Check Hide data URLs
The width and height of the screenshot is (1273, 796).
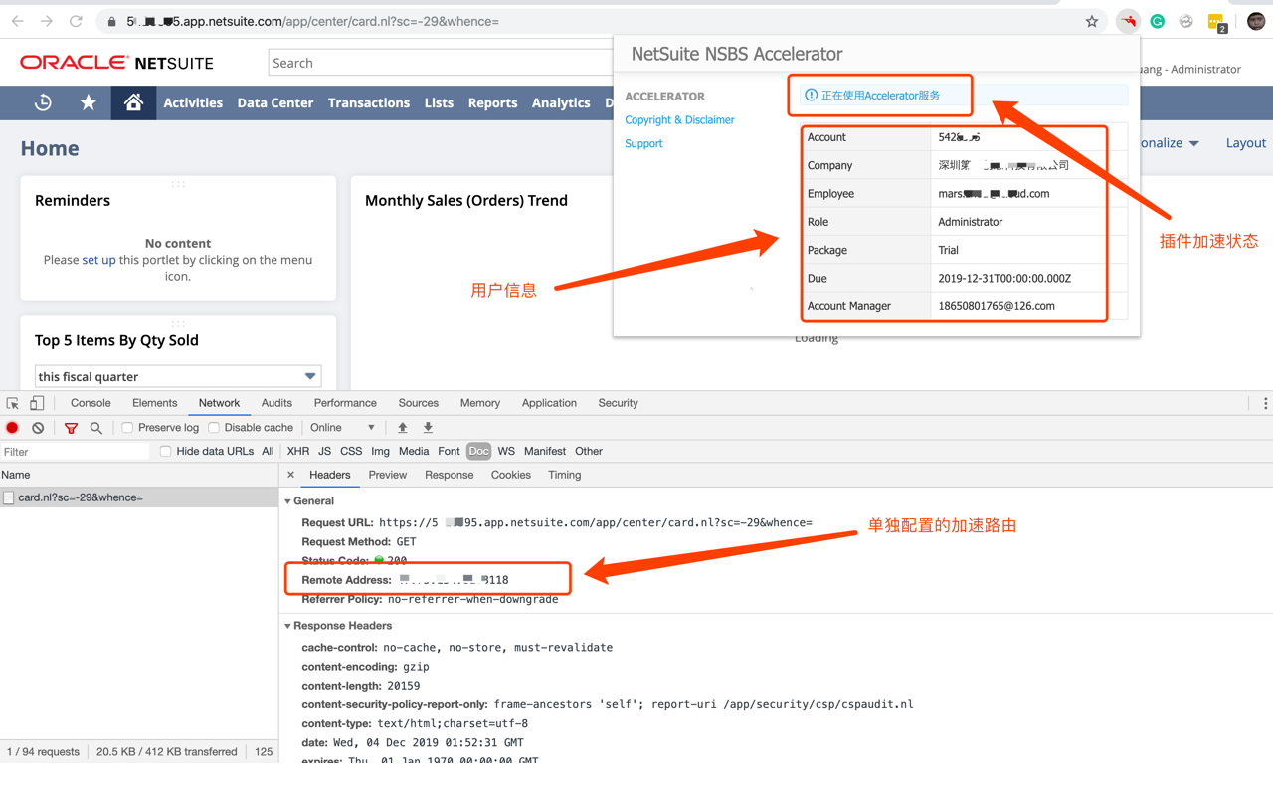coord(166,452)
